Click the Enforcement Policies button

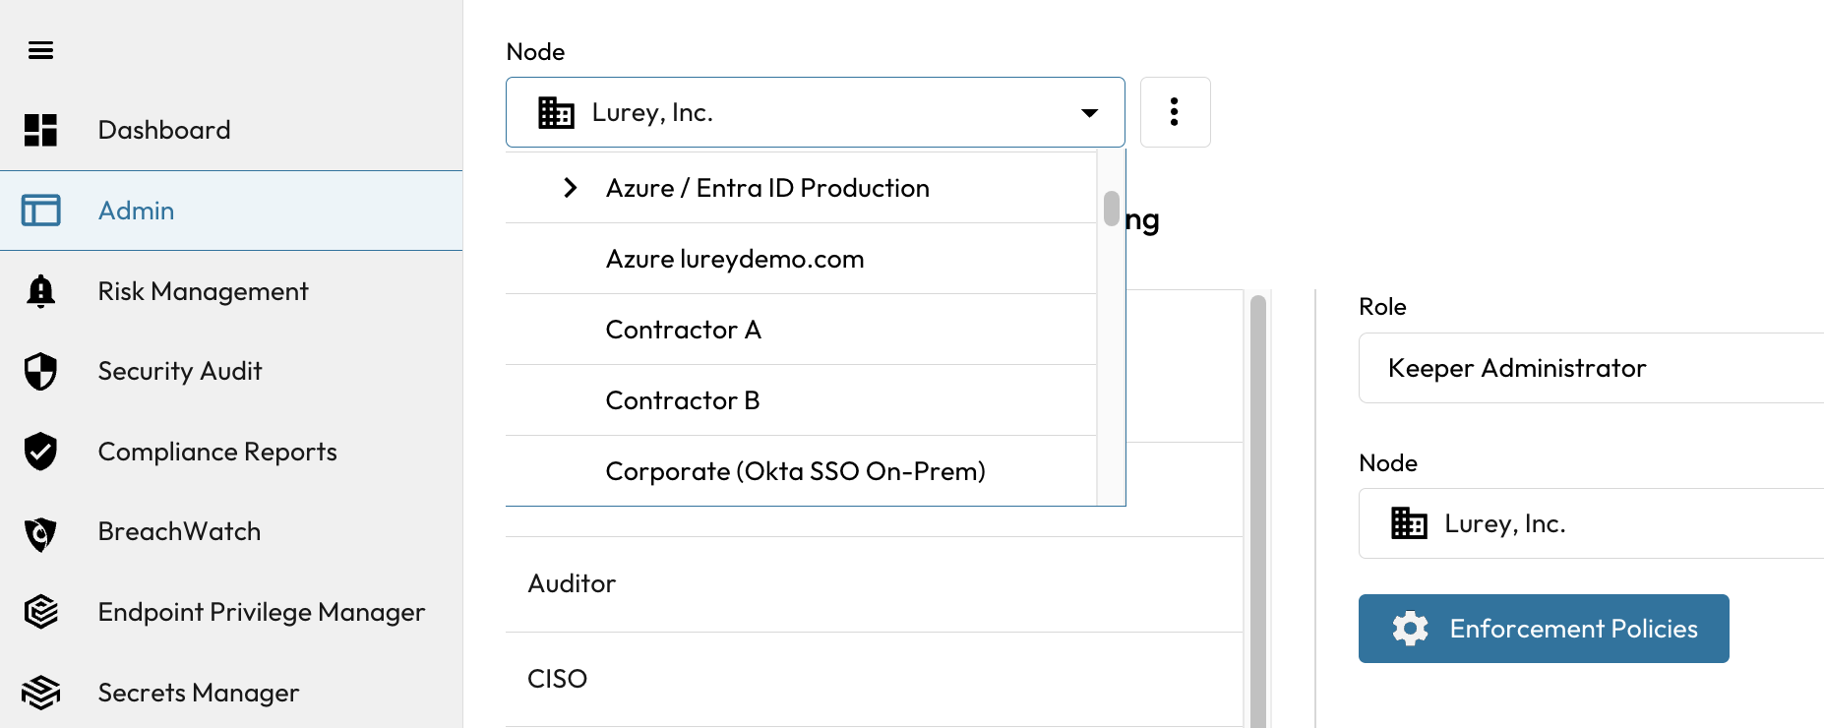pos(1543,629)
